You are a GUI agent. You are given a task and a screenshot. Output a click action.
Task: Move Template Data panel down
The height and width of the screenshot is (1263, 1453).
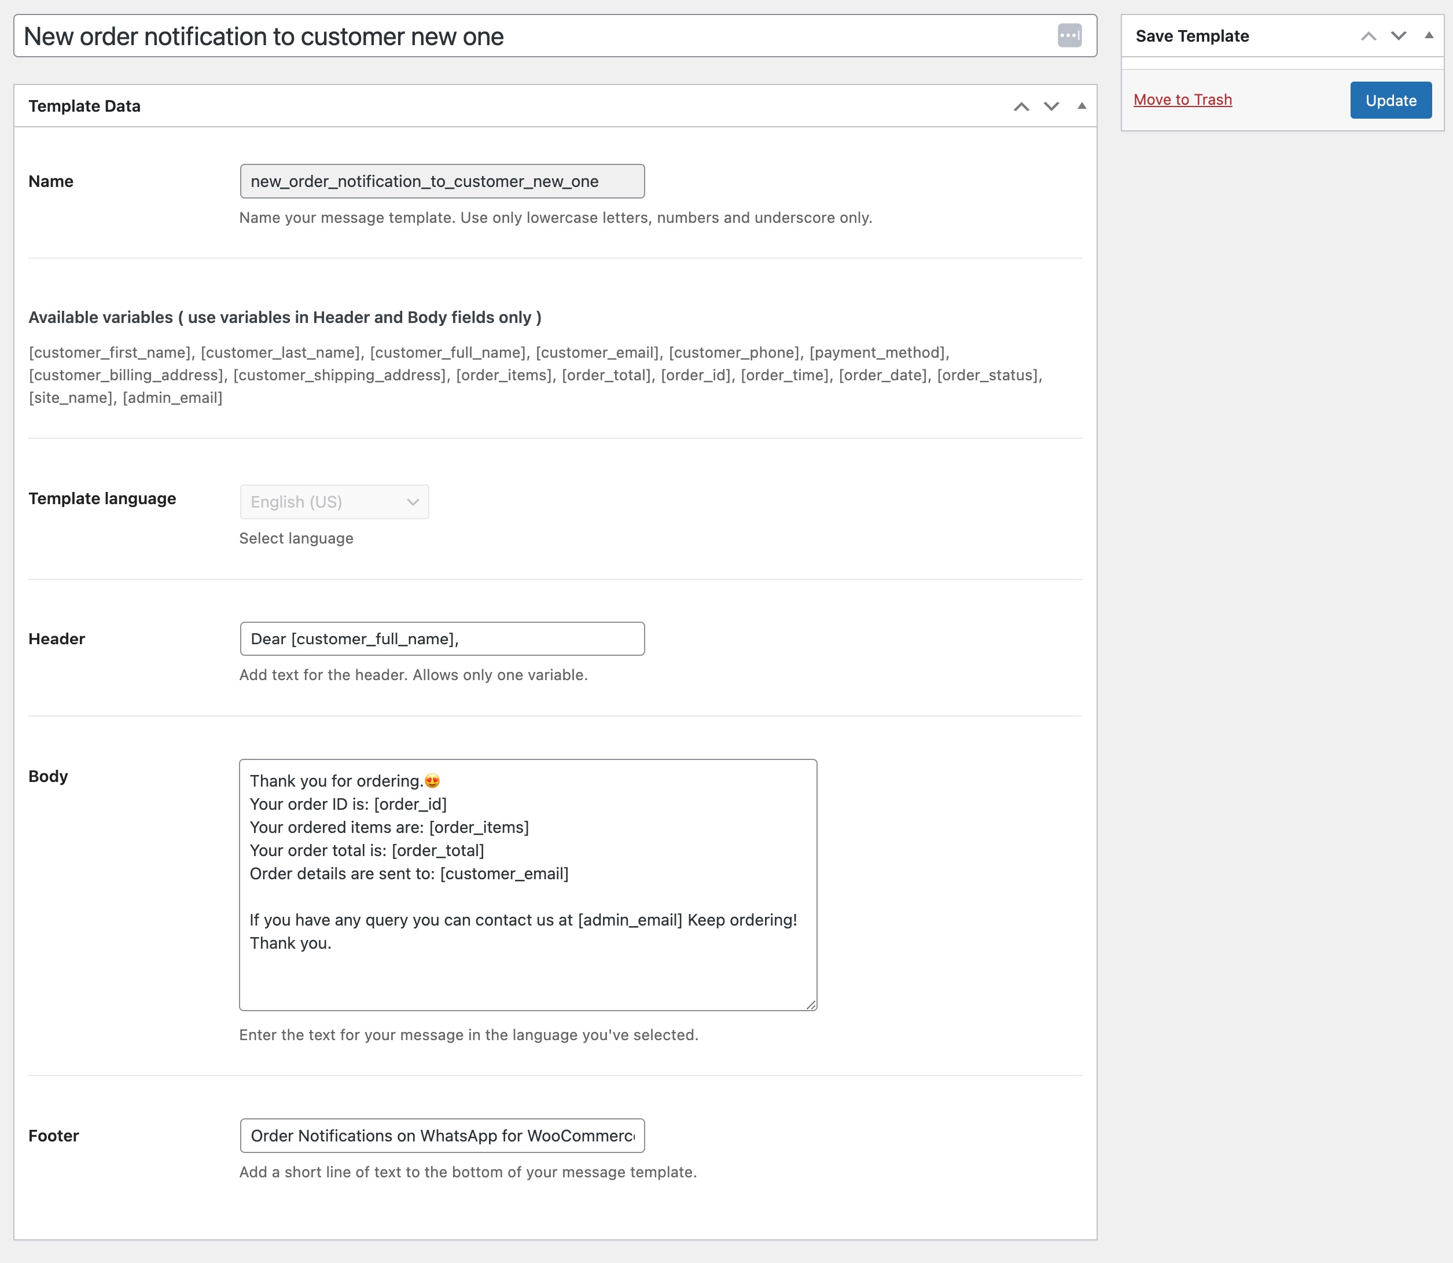tap(1051, 107)
